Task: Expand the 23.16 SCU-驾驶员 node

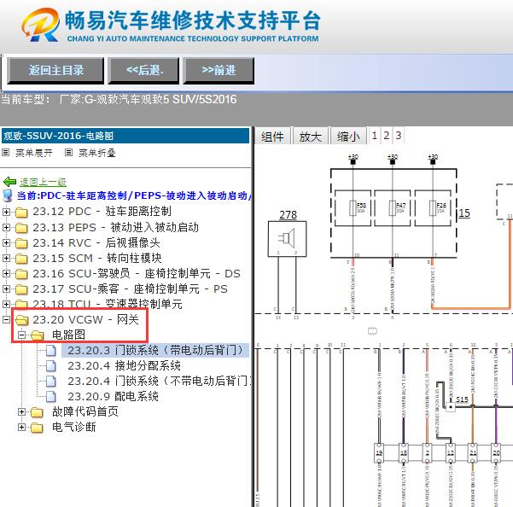Action: (6, 273)
